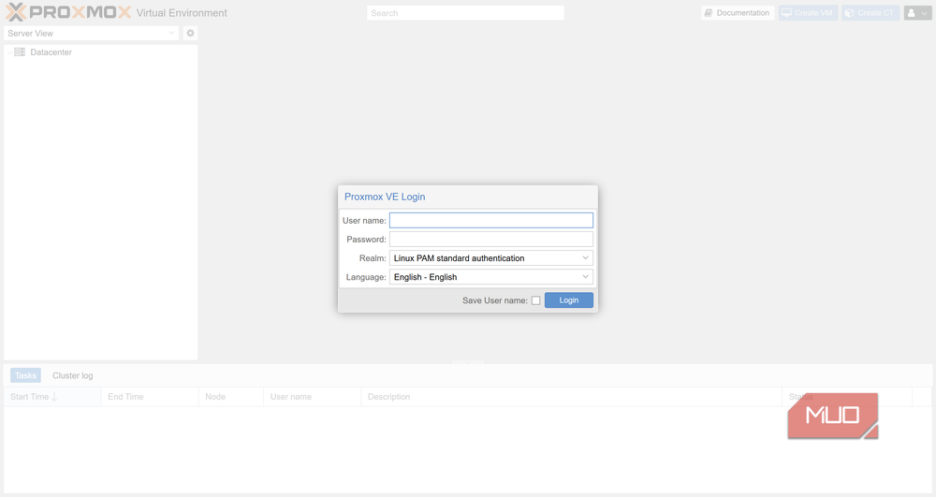Open the Server View settings gear
This screenshot has width=936, height=497.
tap(190, 34)
